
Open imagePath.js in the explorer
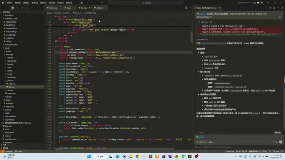tap(11, 28)
